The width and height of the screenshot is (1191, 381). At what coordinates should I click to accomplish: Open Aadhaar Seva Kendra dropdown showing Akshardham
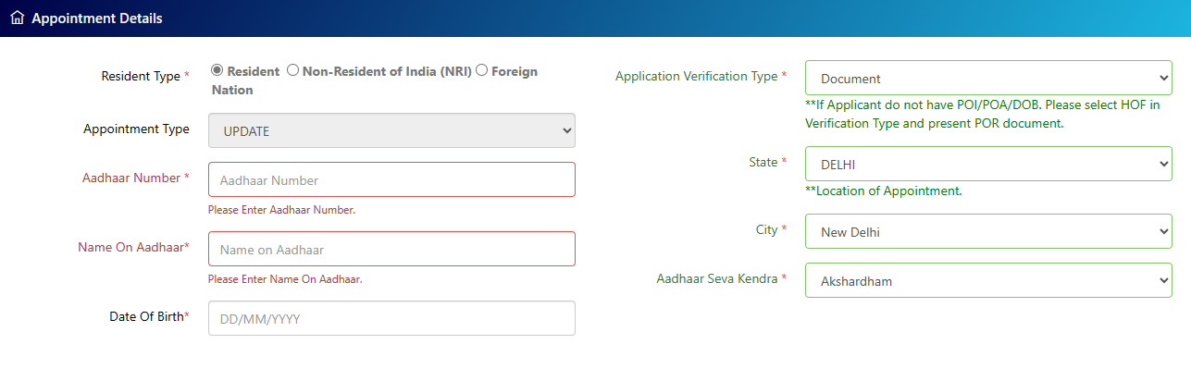coord(988,280)
